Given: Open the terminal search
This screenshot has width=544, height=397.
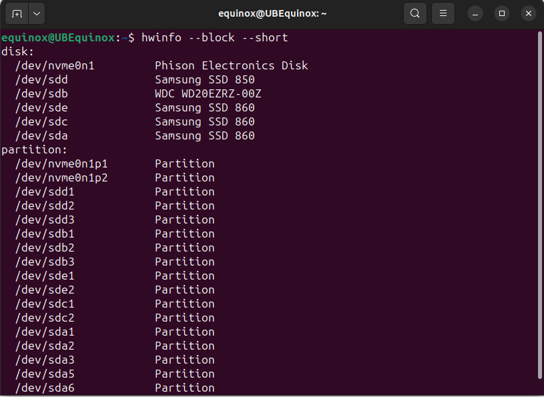Looking at the screenshot, I should click(x=415, y=13).
